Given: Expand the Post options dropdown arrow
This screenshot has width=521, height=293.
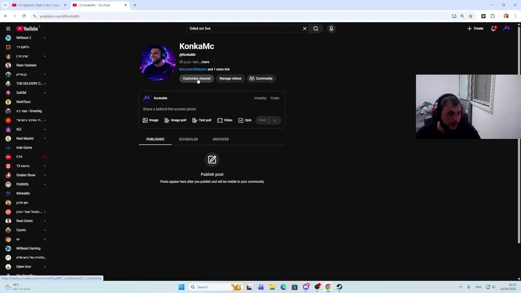Looking at the screenshot, I should [275, 120].
